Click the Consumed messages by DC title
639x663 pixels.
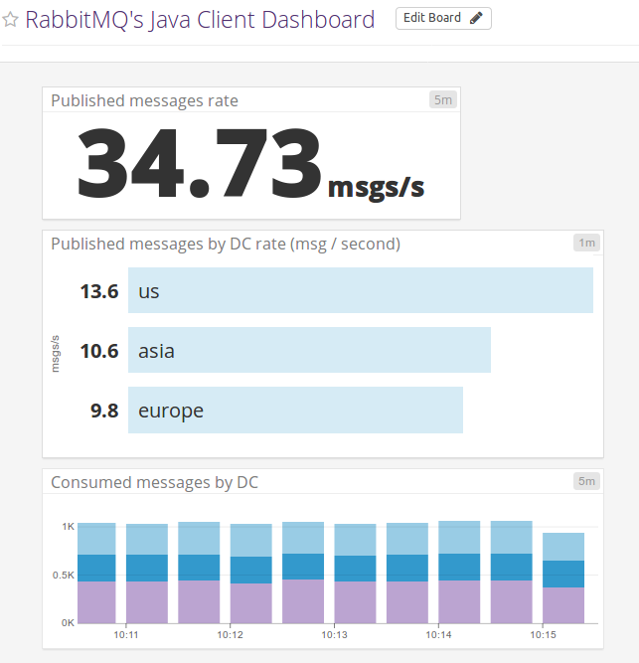[x=154, y=482]
